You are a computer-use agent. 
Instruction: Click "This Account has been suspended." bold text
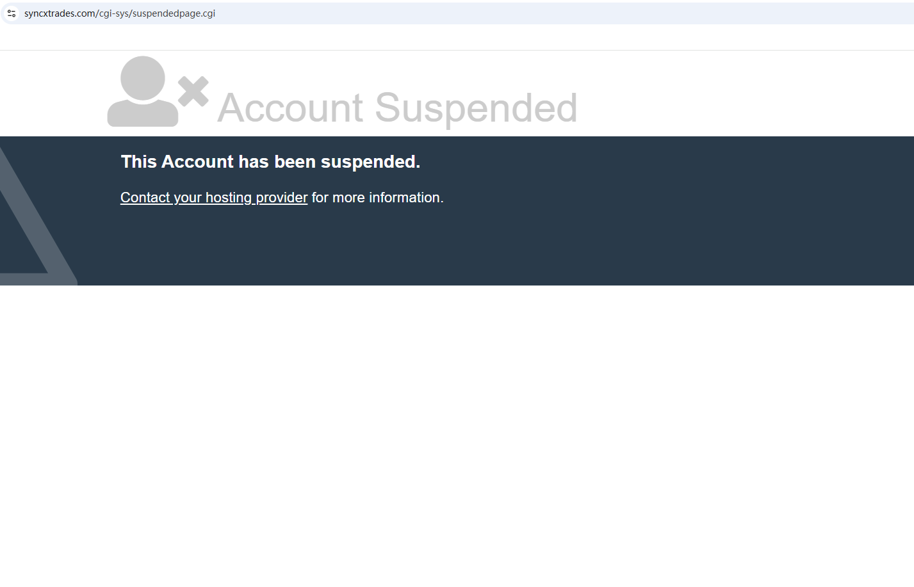(270, 162)
